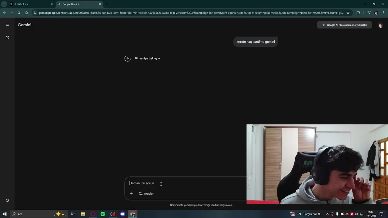The height and width of the screenshot is (218, 388).
Task: Go forward in browser history
Action: (x=12, y=13)
